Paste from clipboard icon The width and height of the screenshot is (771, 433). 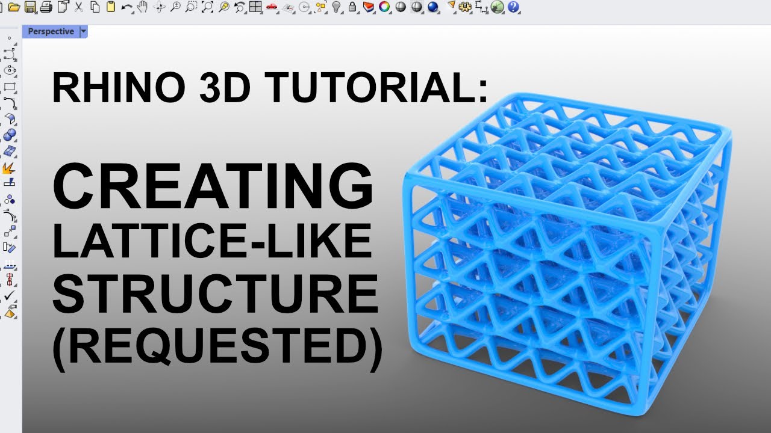tap(111, 7)
